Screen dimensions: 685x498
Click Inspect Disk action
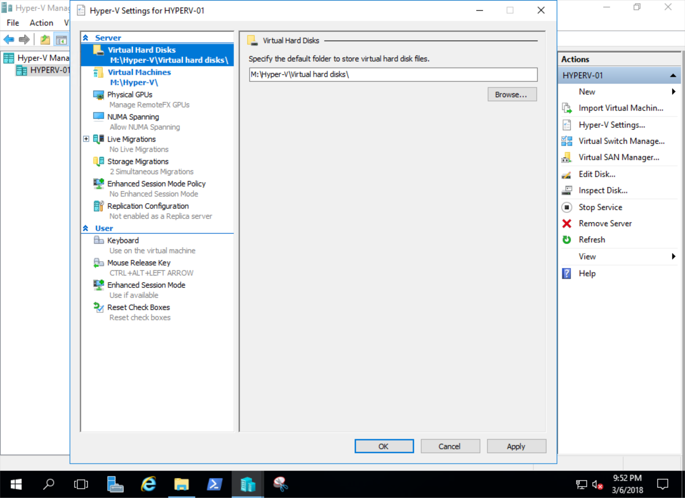(x=603, y=190)
